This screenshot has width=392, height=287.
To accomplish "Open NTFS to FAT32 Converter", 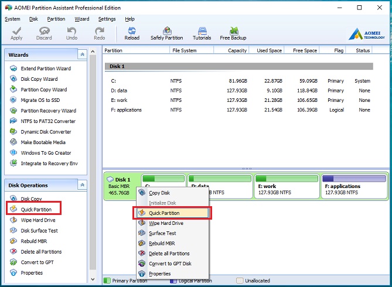I will pyautogui.click(x=48, y=121).
